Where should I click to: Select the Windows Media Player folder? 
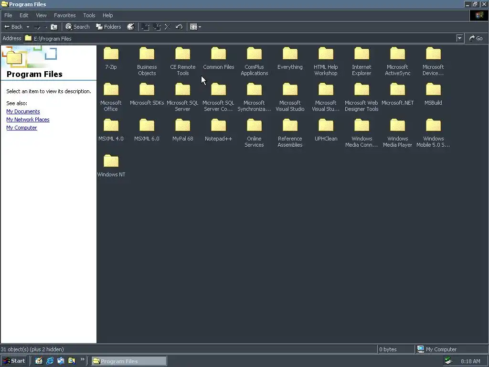click(x=398, y=133)
